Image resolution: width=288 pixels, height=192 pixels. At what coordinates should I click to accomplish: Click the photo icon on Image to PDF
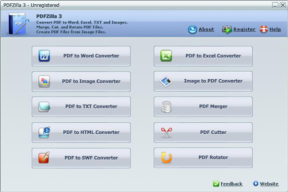click(166, 81)
